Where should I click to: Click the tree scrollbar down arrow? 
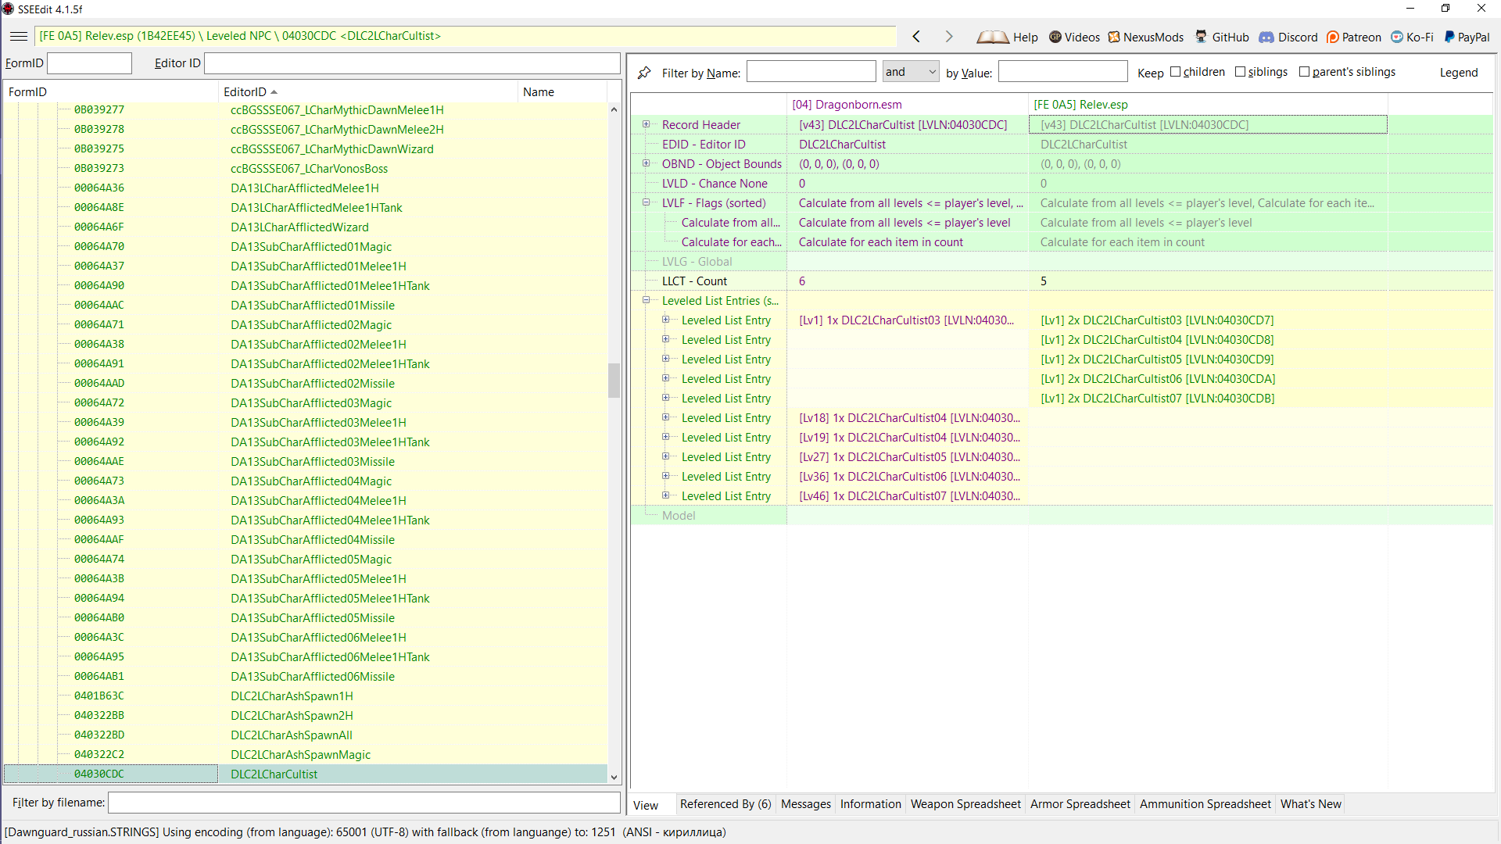click(x=614, y=778)
